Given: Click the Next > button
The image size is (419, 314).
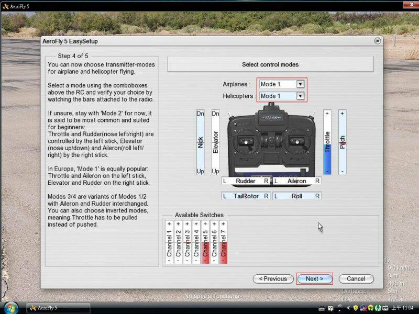Looking at the screenshot, I should pos(315,279).
